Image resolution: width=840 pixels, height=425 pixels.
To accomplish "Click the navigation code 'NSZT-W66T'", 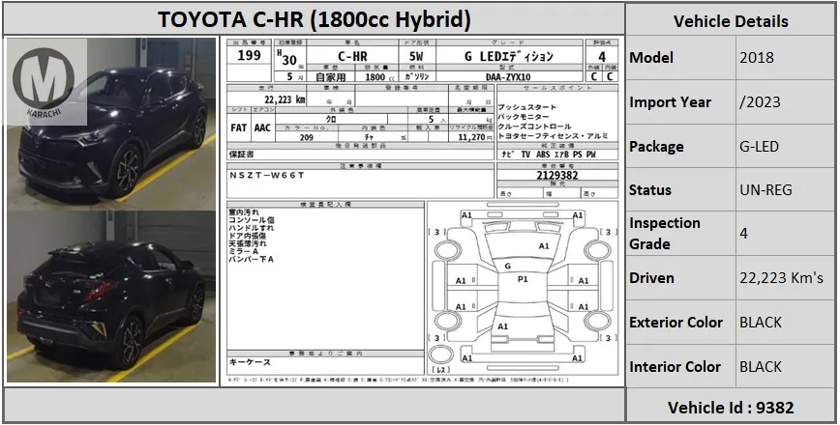I will (266, 175).
